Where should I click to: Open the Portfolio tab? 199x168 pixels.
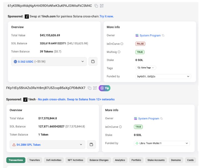(136, 160)
